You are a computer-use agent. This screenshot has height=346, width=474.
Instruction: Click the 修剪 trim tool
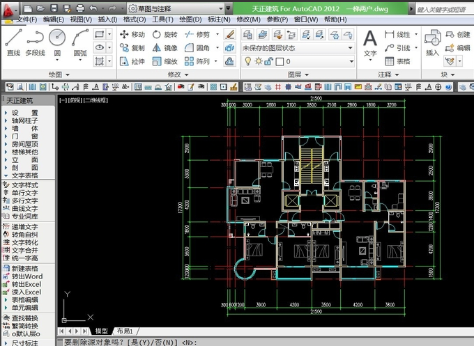(x=197, y=34)
